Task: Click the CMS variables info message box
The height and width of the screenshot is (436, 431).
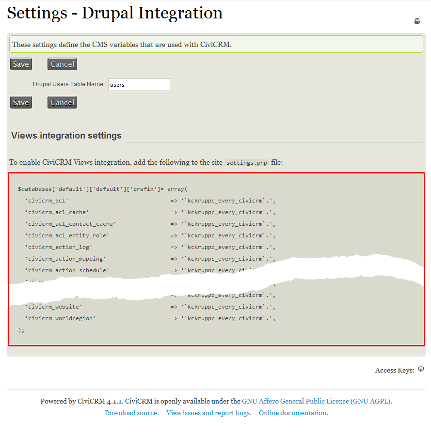Action: coord(216,44)
